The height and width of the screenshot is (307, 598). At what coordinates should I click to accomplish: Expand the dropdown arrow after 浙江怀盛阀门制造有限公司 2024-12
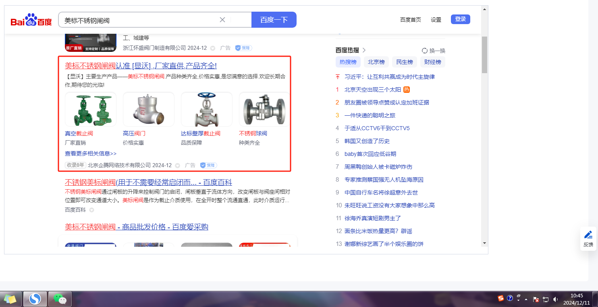click(212, 48)
